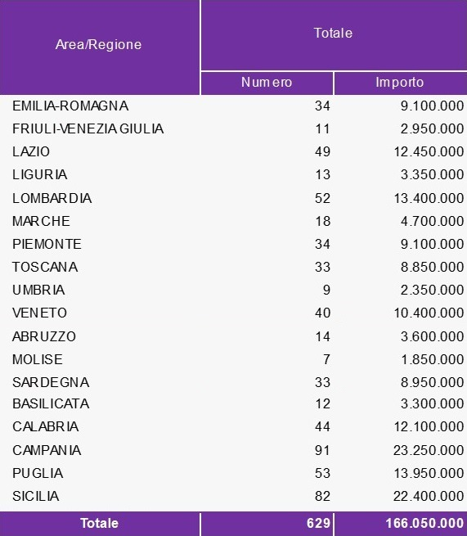Image resolution: width=467 pixels, height=536 pixels.
Task: Click the Importo column header
Action: point(400,83)
